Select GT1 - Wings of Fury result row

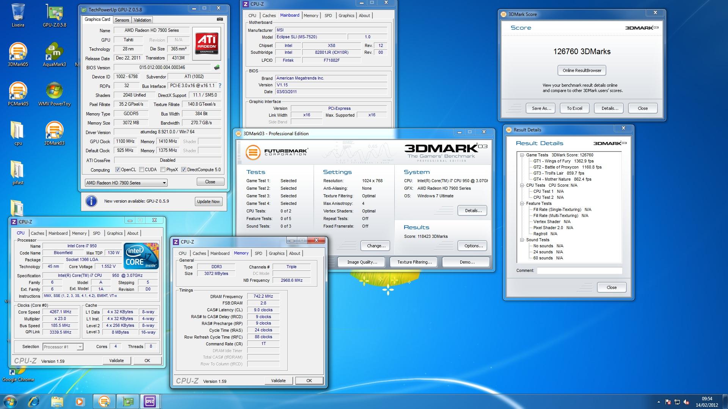(x=563, y=161)
